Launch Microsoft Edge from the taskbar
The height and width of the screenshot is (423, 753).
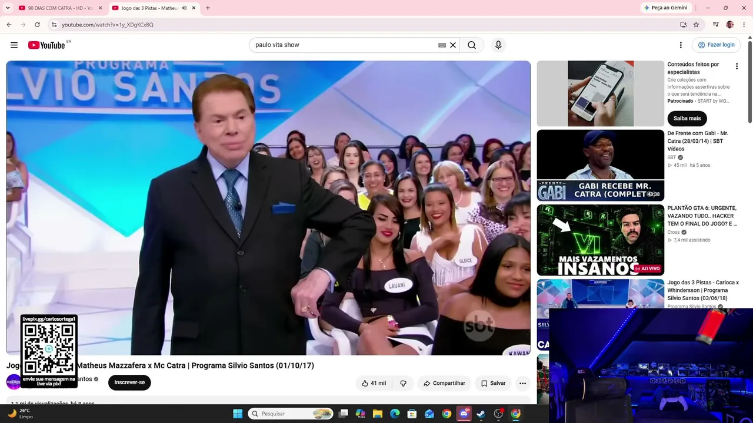pos(395,414)
